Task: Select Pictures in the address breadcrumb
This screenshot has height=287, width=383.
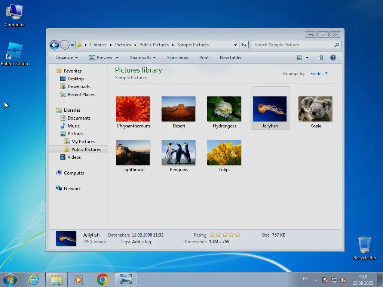Action: (123, 45)
